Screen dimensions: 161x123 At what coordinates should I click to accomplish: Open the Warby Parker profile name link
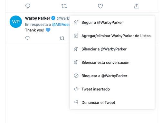[x=38, y=18]
